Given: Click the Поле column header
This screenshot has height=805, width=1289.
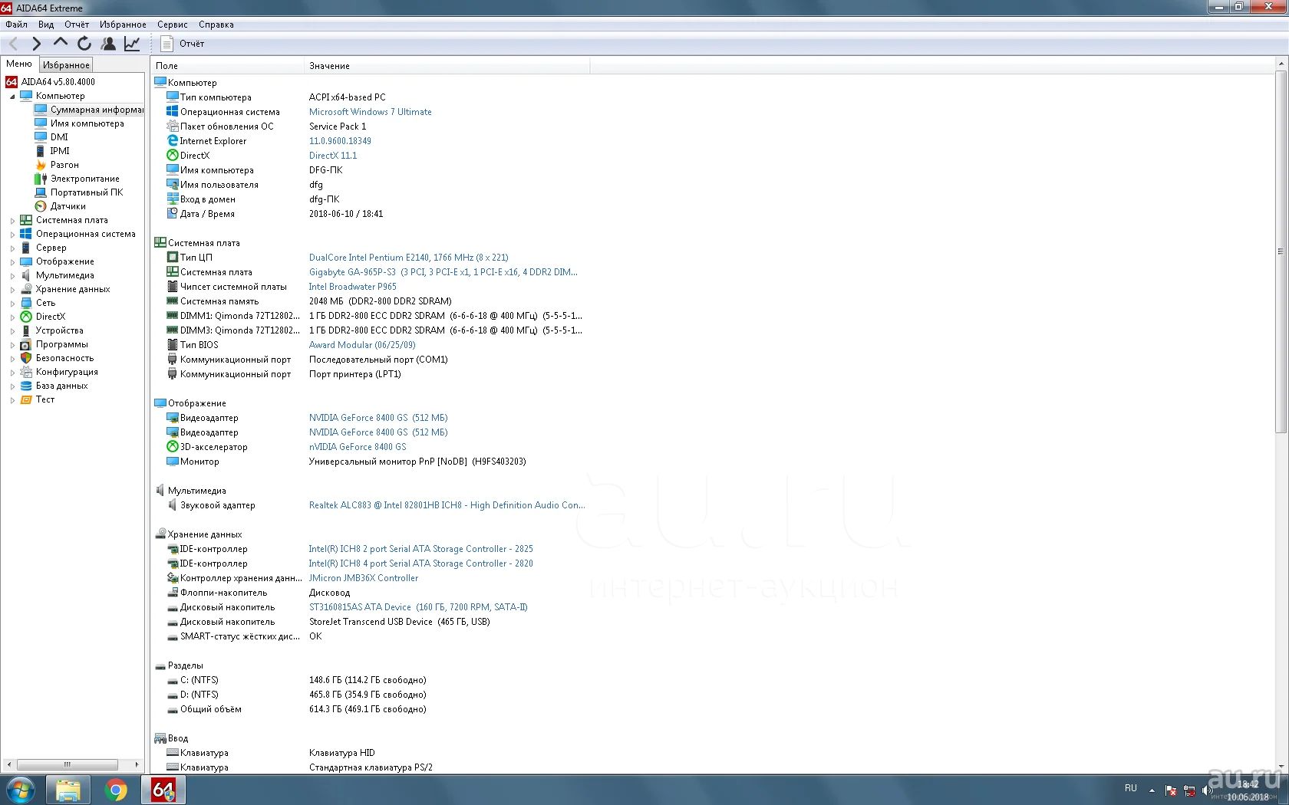Looking at the screenshot, I should 228,66.
